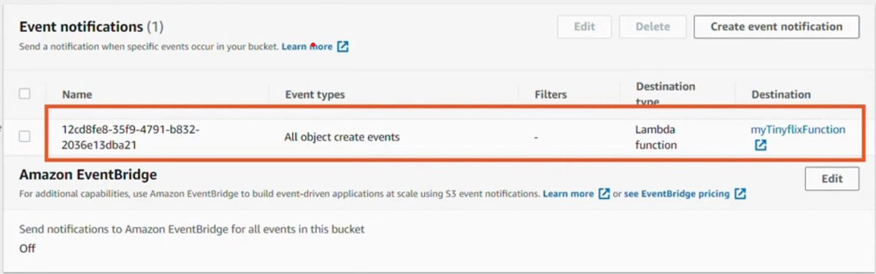
Task: Click the Destination column header
Action: [x=781, y=95]
